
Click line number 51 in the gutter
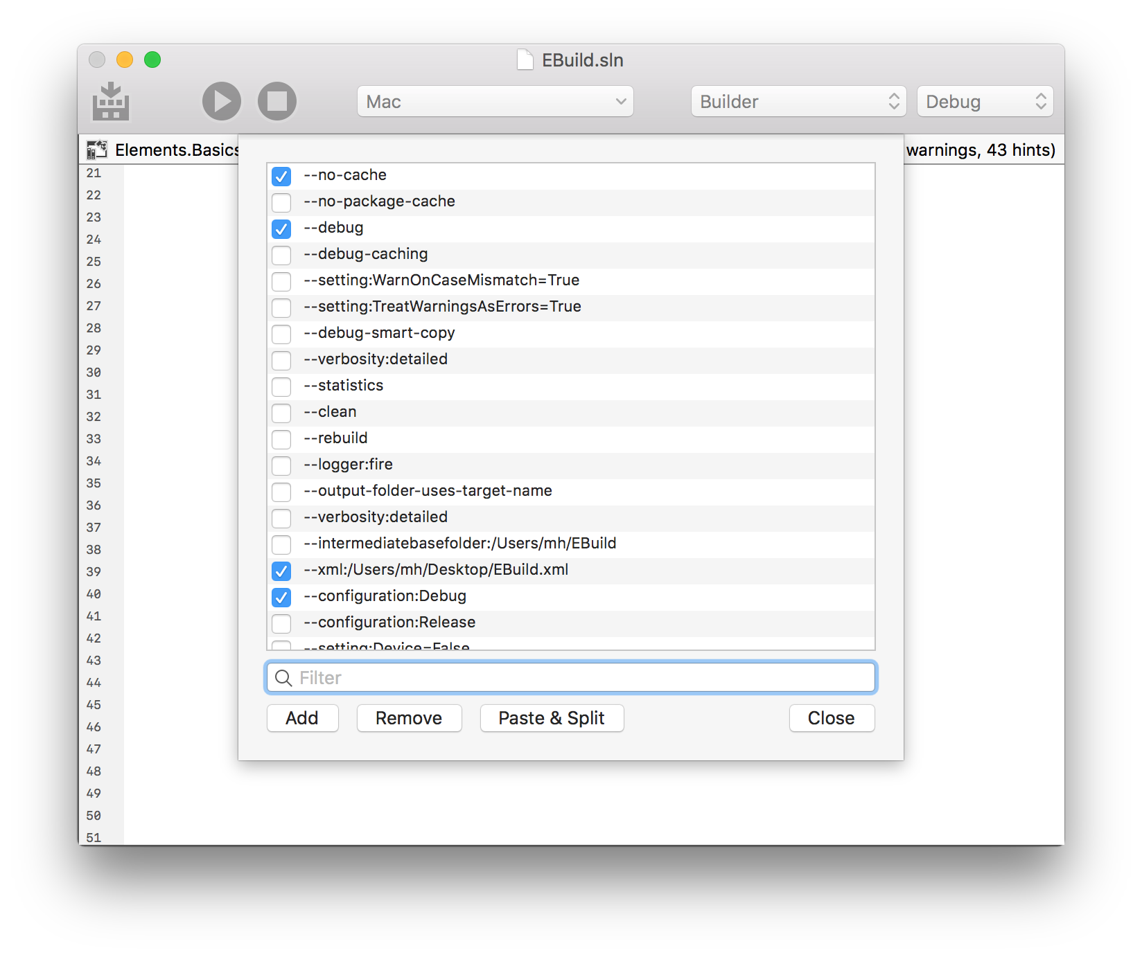tap(94, 837)
